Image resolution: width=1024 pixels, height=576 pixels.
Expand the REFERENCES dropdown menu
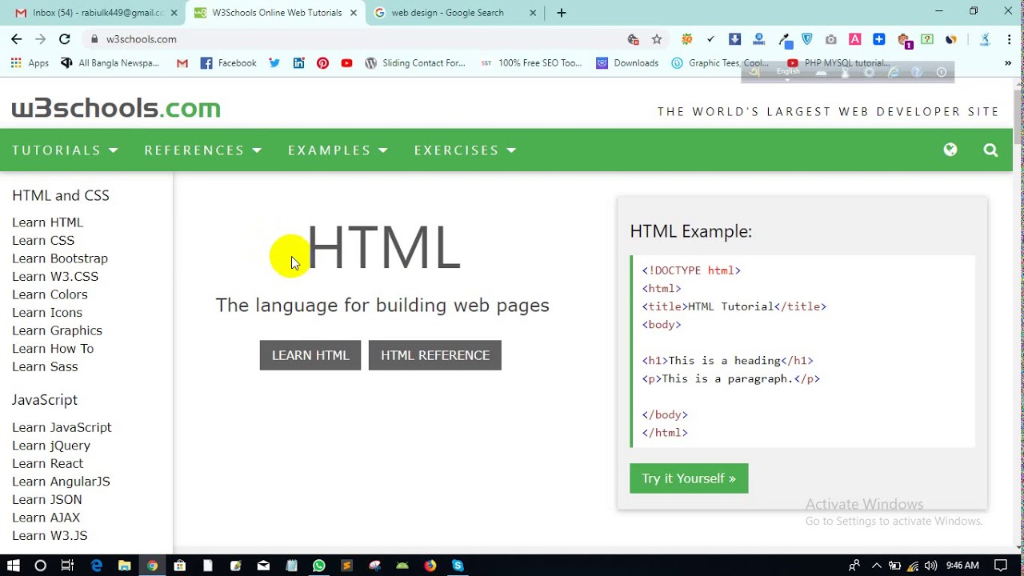click(203, 150)
